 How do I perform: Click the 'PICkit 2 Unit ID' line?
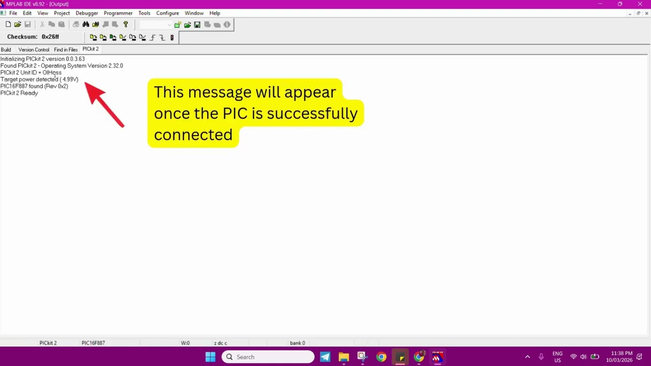pos(31,73)
